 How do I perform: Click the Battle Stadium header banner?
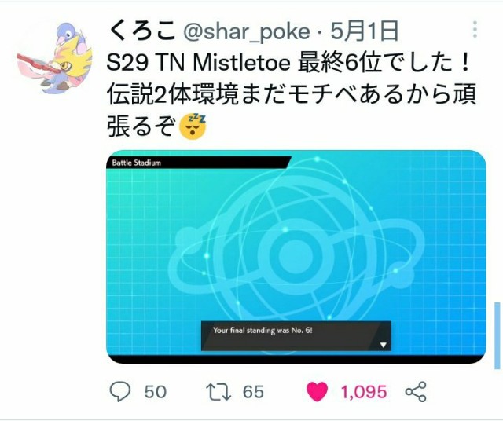coord(198,163)
